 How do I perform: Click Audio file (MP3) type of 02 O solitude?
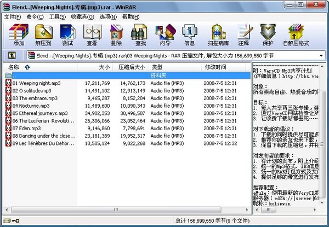click(167, 91)
